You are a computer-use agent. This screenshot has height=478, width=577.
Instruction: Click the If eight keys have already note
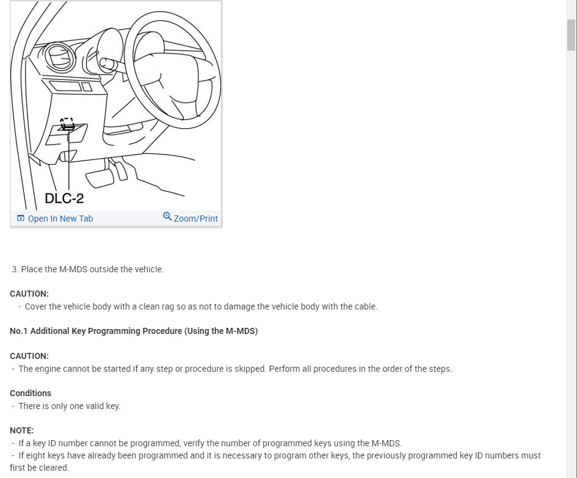[275, 462]
